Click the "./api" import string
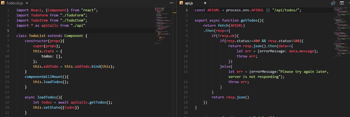The image size is (350, 117). coord(78,25)
